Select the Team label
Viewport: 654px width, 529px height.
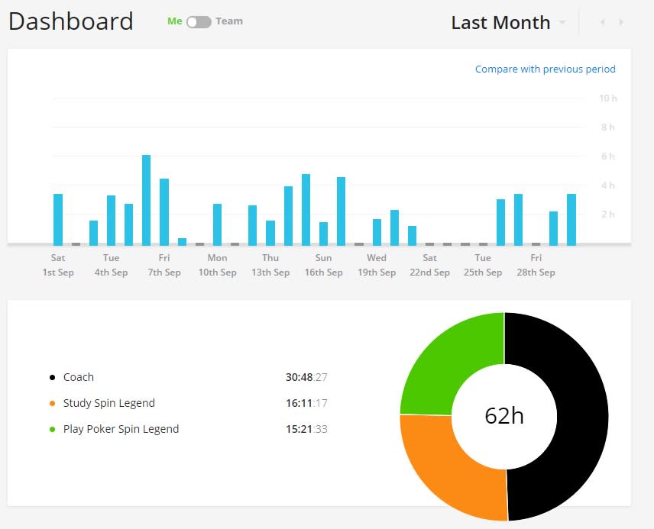[229, 21]
